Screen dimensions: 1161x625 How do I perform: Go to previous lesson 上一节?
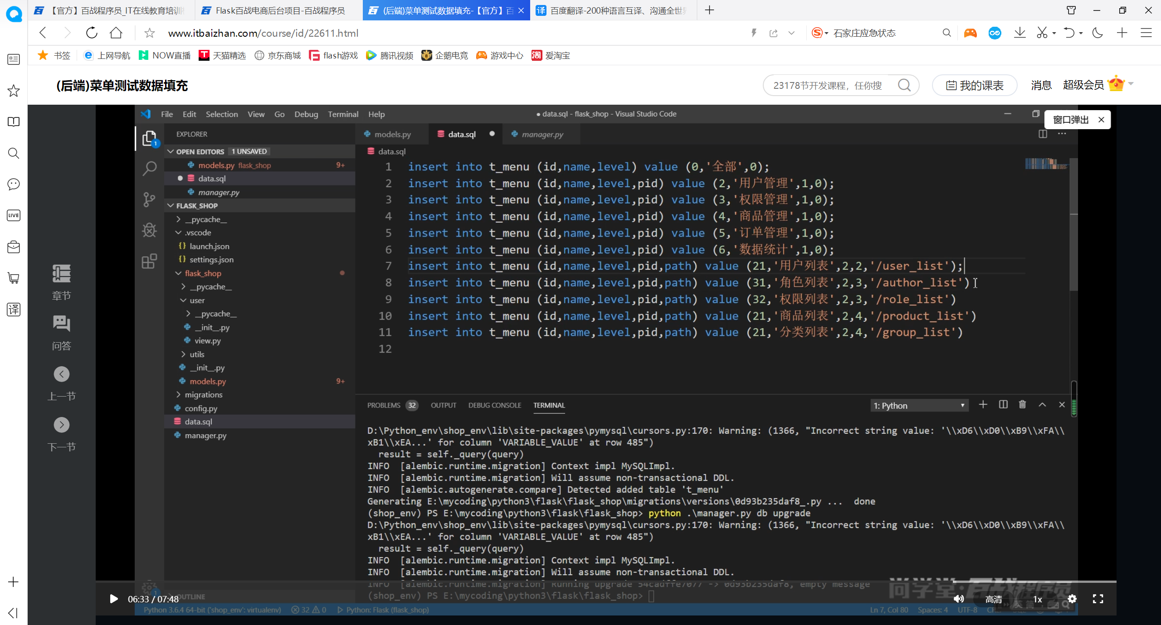(62, 384)
